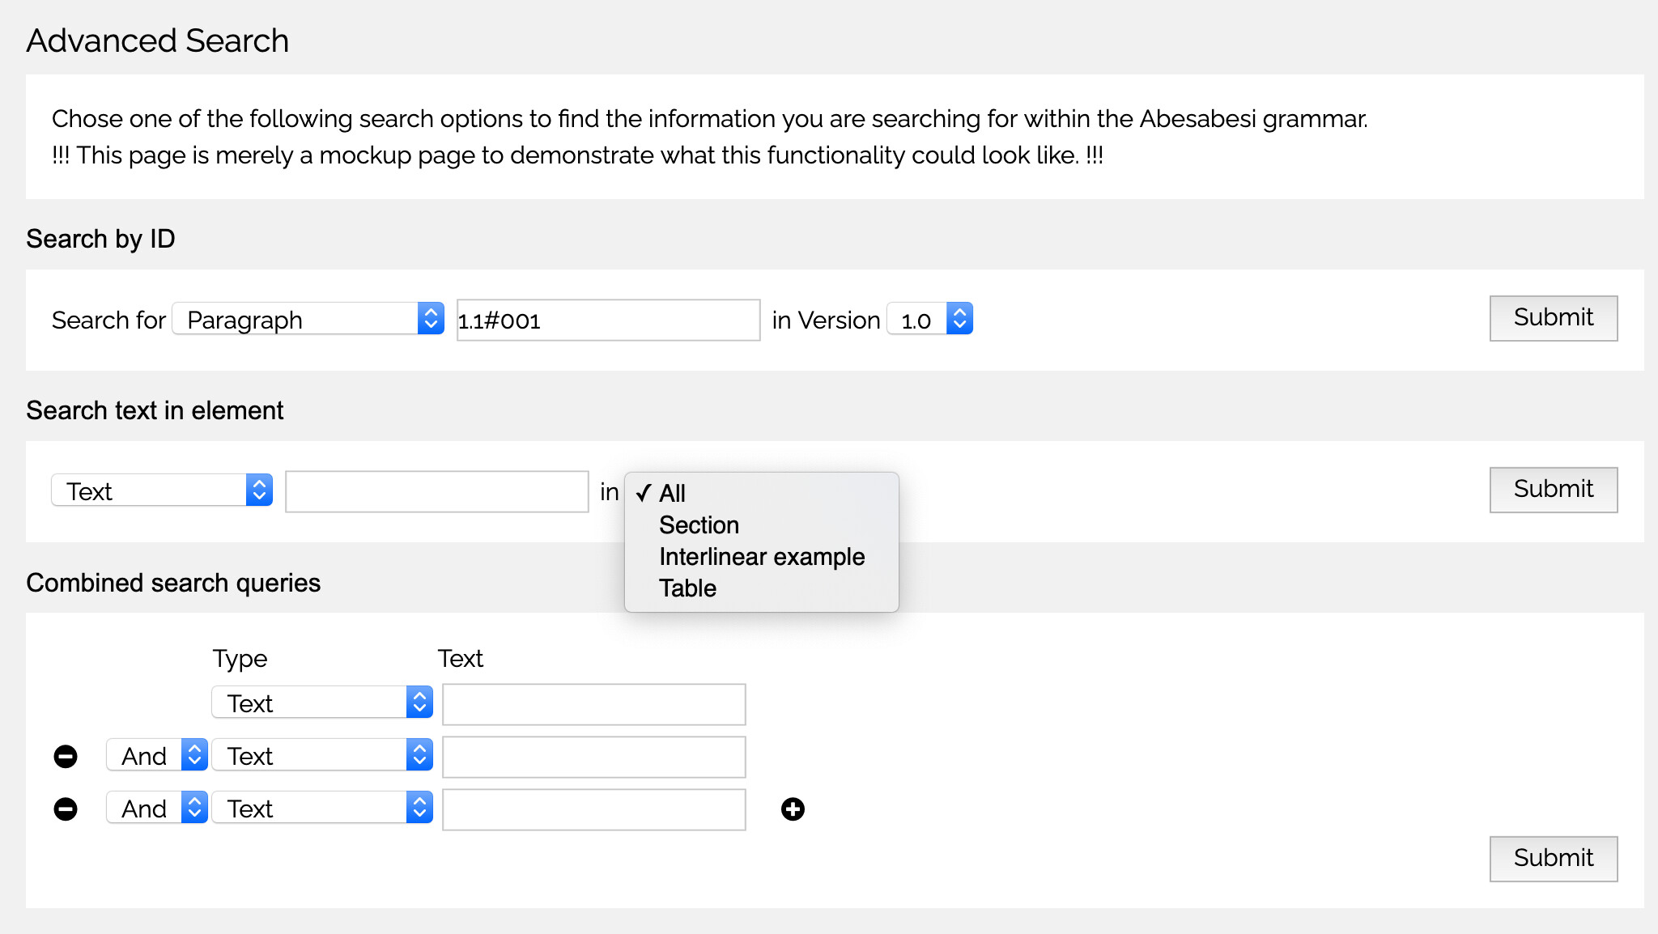Click the 'Type' column label
The height and width of the screenshot is (934, 1658).
click(x=240, y=659)
